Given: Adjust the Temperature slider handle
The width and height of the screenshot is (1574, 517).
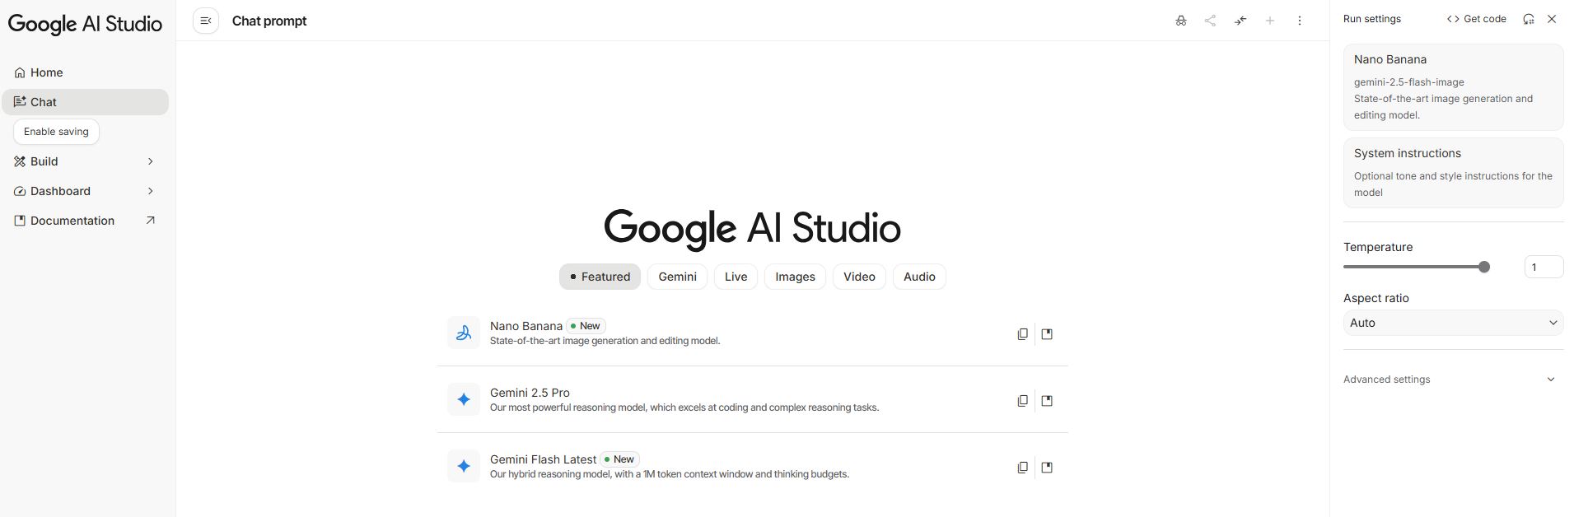Looking at the screenshot, I should pyautogui.click(x=1484, y=267).
